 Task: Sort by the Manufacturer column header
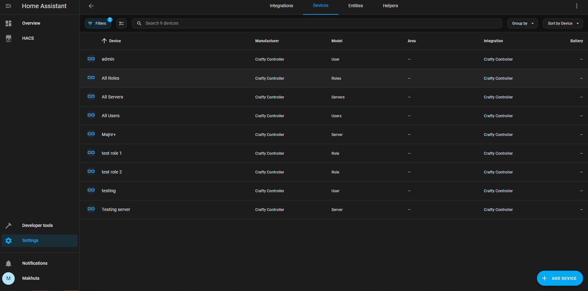click(267, 41)
